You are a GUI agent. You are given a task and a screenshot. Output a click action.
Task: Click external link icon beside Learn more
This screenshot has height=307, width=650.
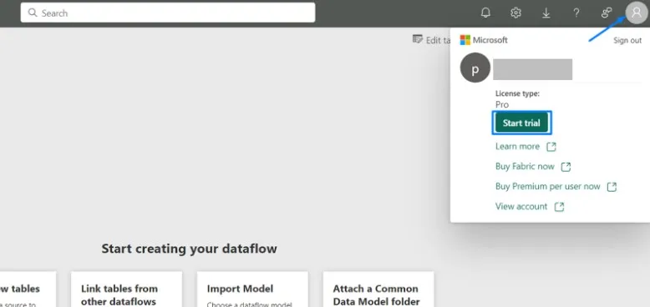coord(551,147)
